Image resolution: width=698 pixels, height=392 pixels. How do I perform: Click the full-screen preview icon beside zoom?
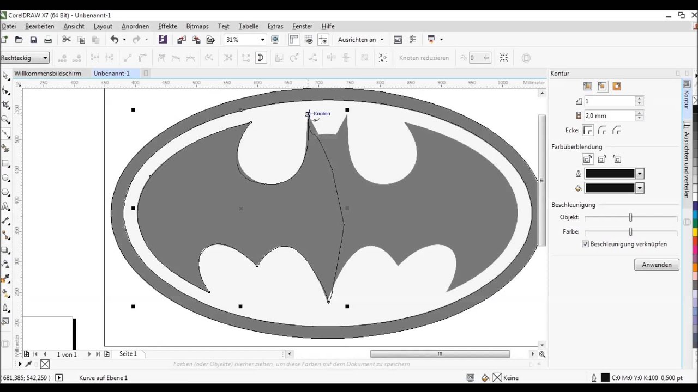275,40
